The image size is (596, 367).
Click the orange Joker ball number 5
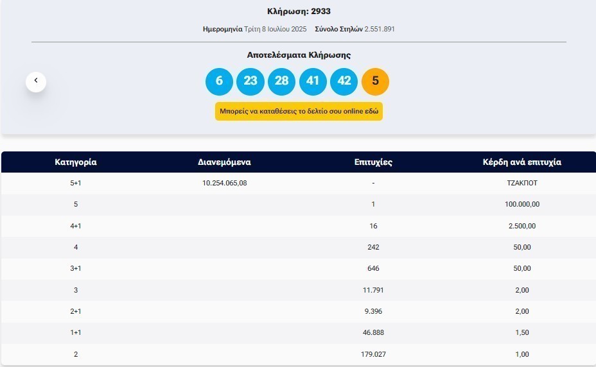[x=375, y=81]
